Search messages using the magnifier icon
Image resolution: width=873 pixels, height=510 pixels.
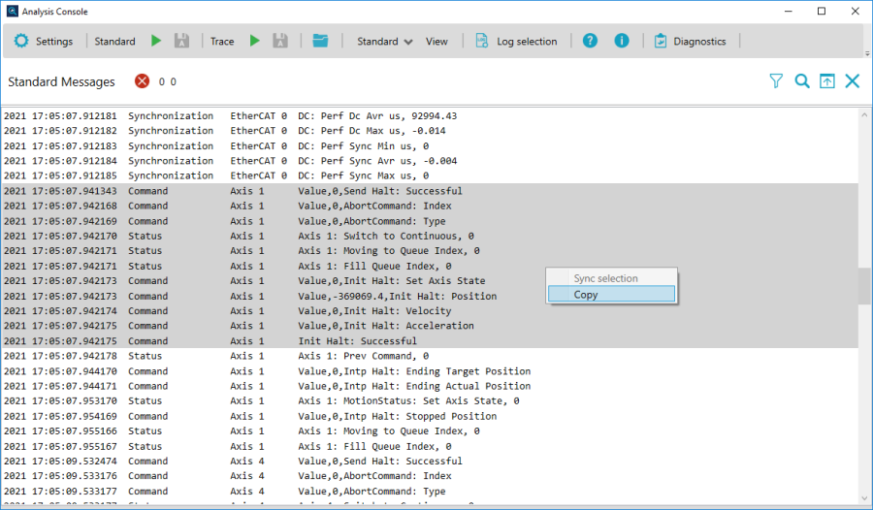pyautogui.click(x=802, y=81)
